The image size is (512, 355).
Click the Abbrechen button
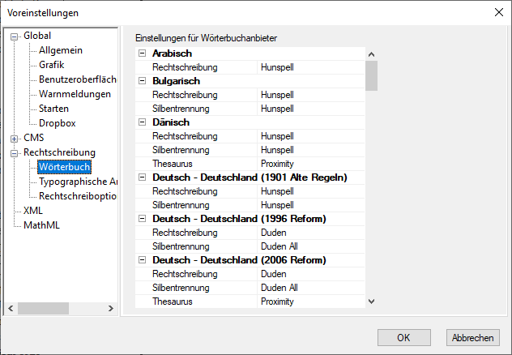[471, 337]
